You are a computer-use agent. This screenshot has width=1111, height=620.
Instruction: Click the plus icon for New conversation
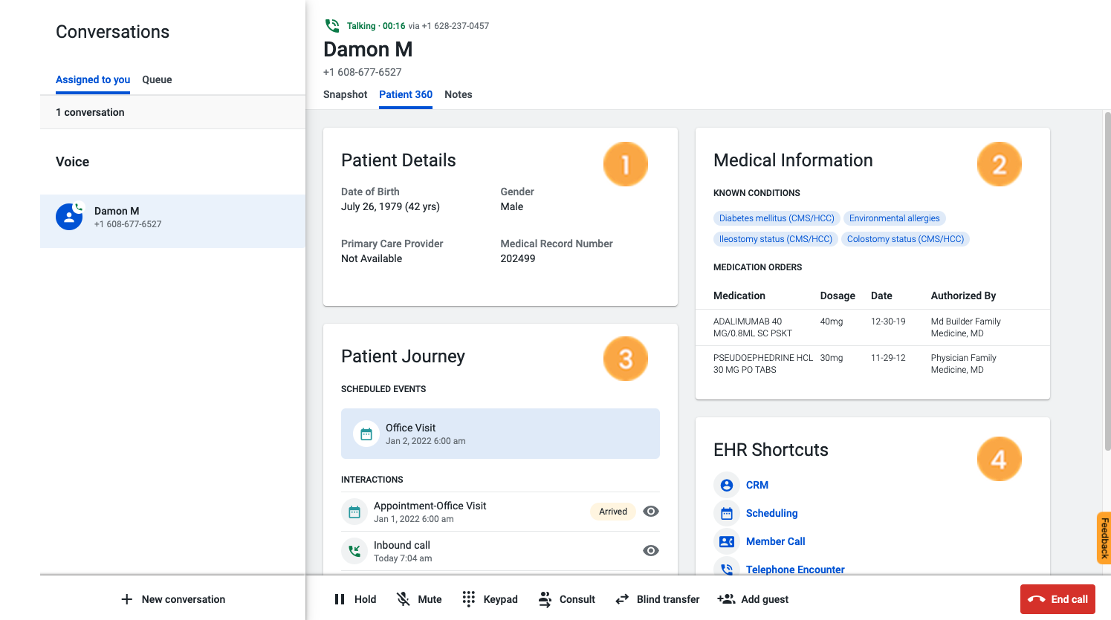(x=127, y=599)
